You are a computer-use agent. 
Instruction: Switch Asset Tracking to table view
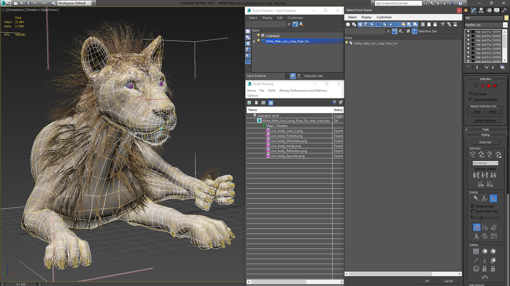[271, 103]
